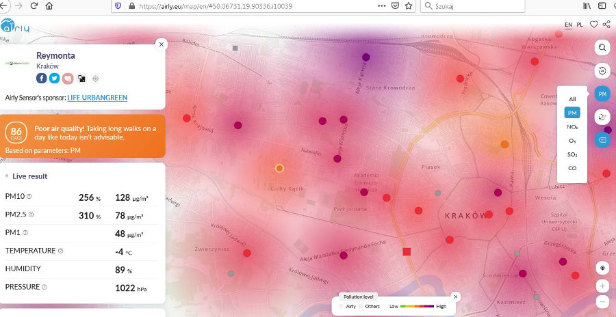Show info for PRESSURE parameter

click(x=44, y=287)
